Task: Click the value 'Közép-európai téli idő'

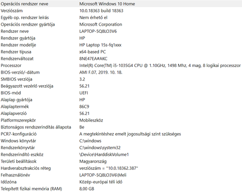Action: click(x=101, y=182)
